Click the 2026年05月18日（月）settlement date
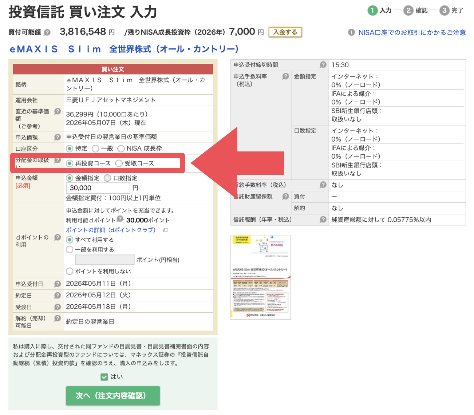Viewport: 474px width, 415px height. pyautogui.click(x=98, y=307)
